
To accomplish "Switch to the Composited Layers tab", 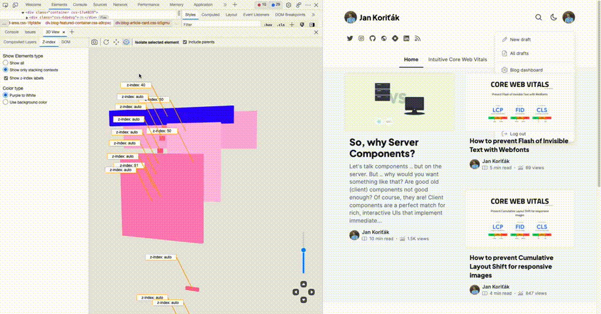I will tap(20, 42).
